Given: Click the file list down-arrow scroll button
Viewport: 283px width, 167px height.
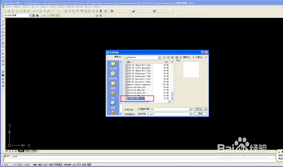Looking at the screenshot, I should 172,99.
